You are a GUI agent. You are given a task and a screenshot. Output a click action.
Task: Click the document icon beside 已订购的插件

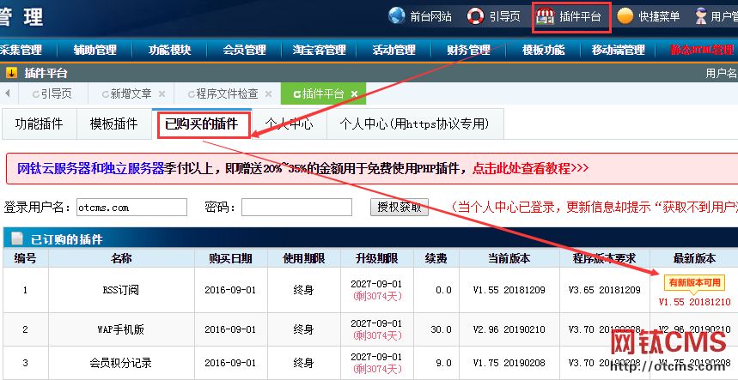[16, 238]
